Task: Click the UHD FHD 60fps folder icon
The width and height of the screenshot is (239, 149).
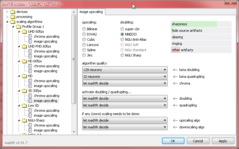Action: [x=24, y=46]
